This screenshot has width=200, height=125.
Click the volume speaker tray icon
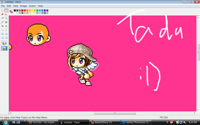[x=185, y=122]
